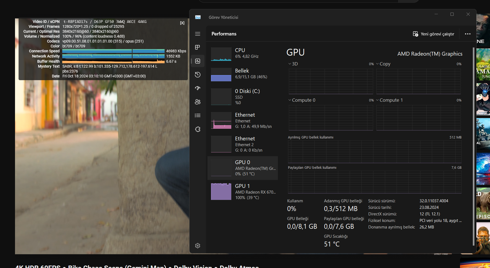
Task: Click the Buffer Health 6.67 s value
Action: pyautogui.click(x=171, y=61)
